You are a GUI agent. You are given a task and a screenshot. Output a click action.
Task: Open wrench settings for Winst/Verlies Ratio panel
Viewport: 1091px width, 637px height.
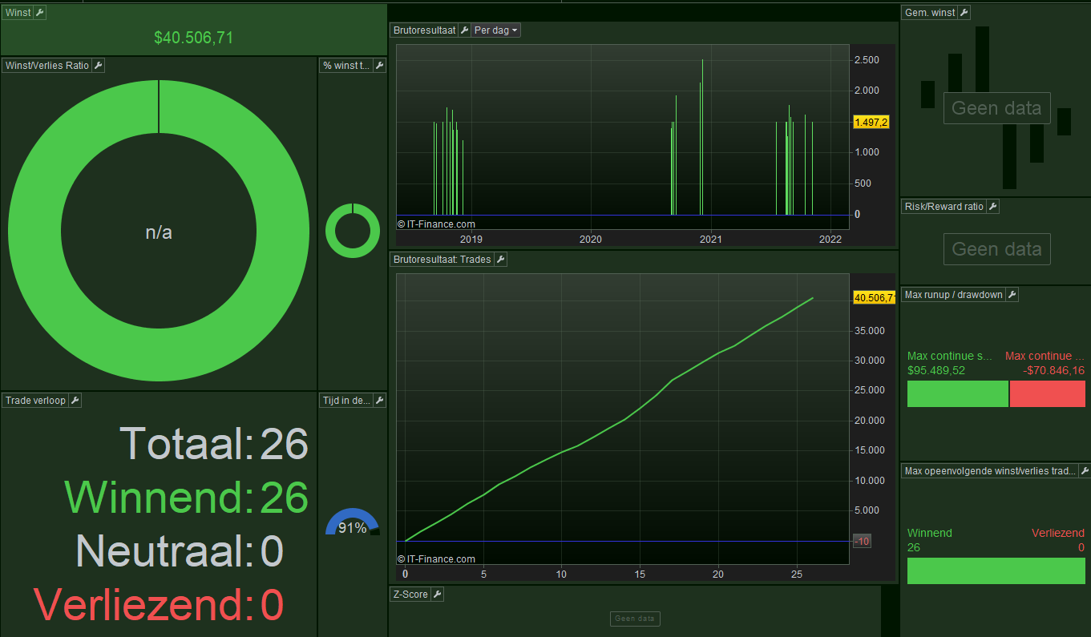[x=98, y=66]
